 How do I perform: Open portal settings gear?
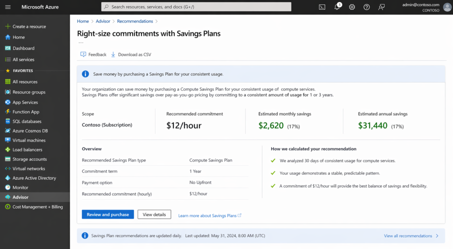352,7
